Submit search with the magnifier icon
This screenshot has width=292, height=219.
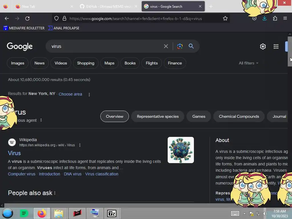(x=191, y=46)
